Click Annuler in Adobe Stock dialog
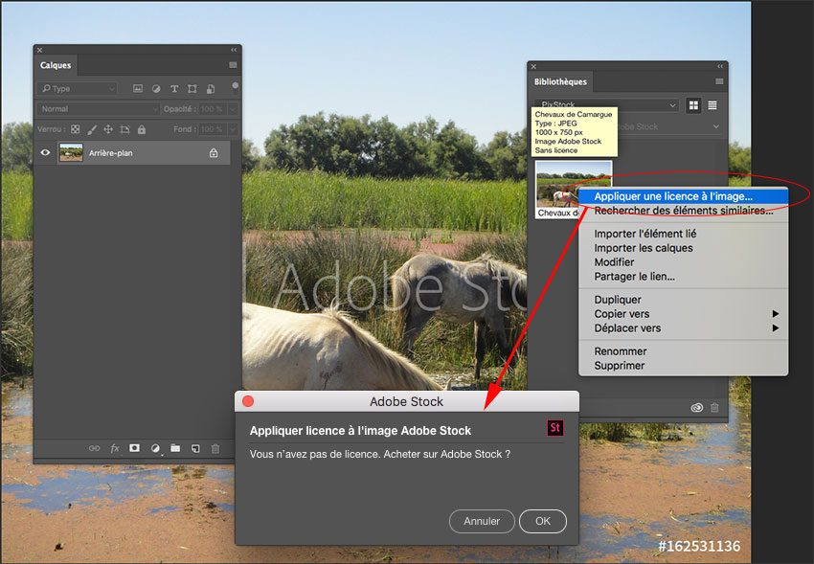The width and height of the screenshot is (814, 564). (482, 521)
